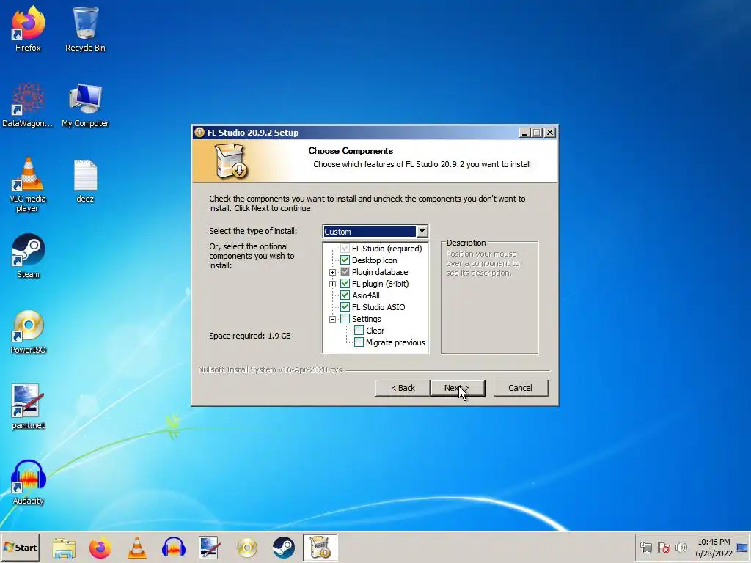
Task: Open the Start menu
Action: tap(20, 547)
